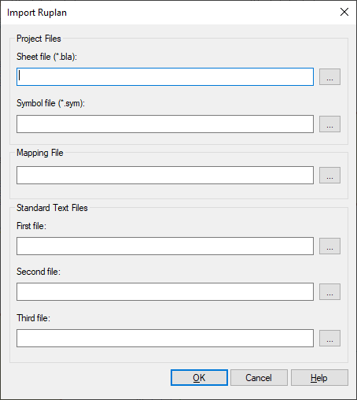This screenshot has height=400, width=357.
Task: Click the Symbol file (*.sym) input field
Action: pos(165,124)
